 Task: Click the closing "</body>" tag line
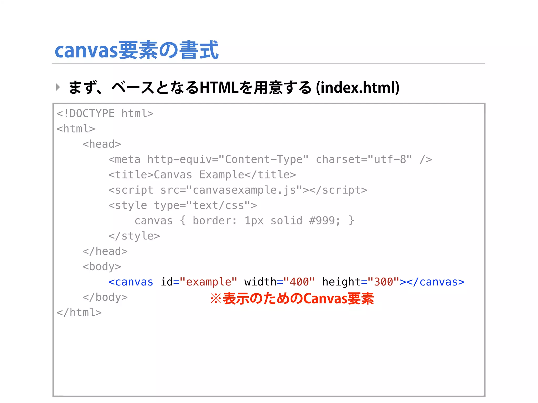[x=105, y=297]
